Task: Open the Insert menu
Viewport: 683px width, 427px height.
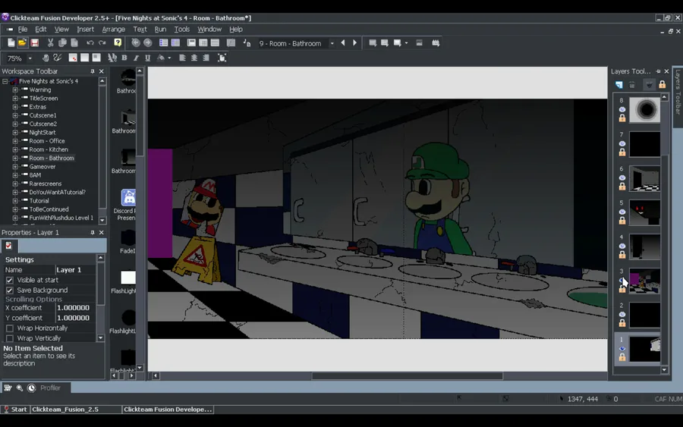Action: pyautogui.click(x=85, y=30)
